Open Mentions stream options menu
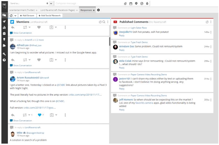Image resolution: width=219 pixels, height=145 pixels. coord(108,22)
